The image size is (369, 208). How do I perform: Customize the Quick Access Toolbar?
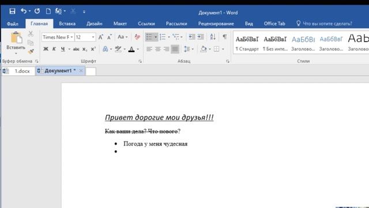pyautogui.click(x=84, y=12)
